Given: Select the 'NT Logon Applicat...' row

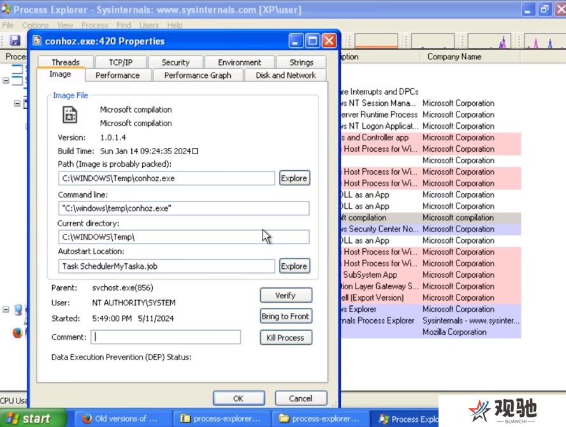Looking at the screenshot, I should tap(431, 126).
